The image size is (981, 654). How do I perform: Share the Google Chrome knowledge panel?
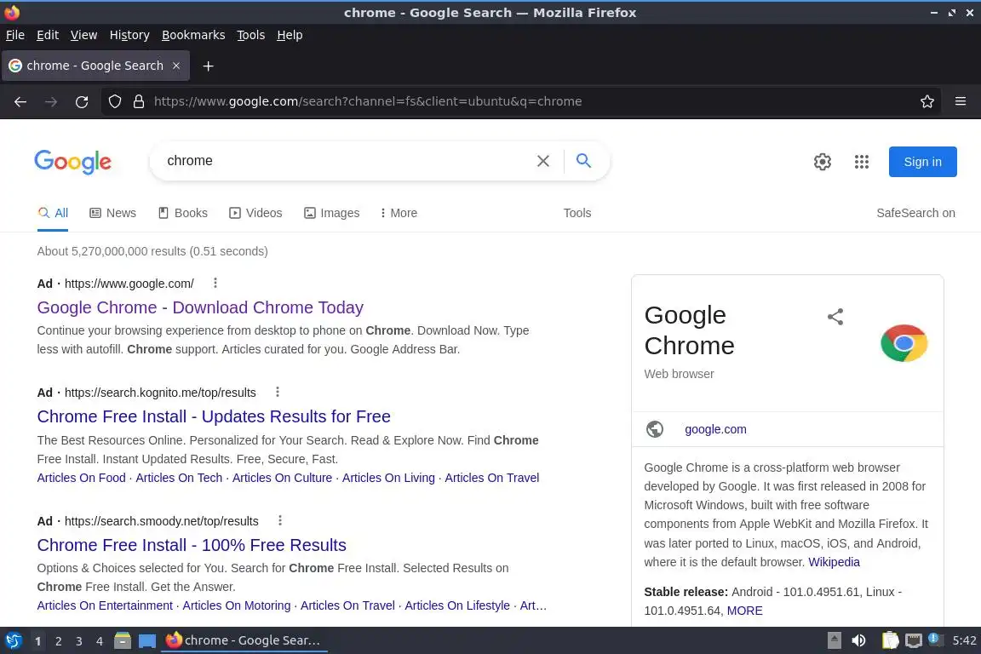tap(835, 317)
